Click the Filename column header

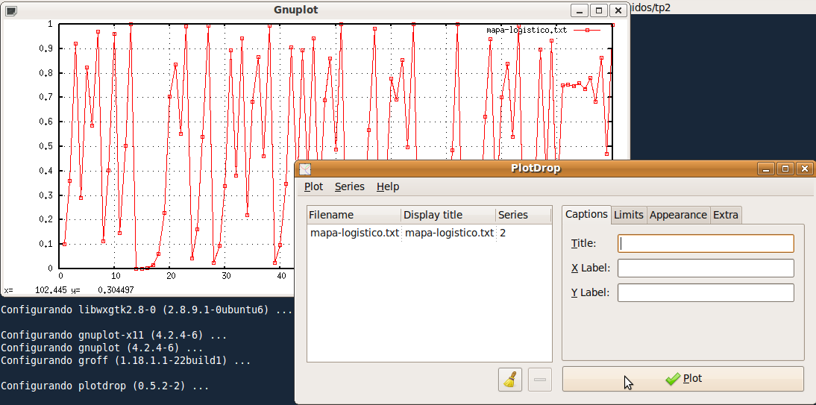point(354,215)
